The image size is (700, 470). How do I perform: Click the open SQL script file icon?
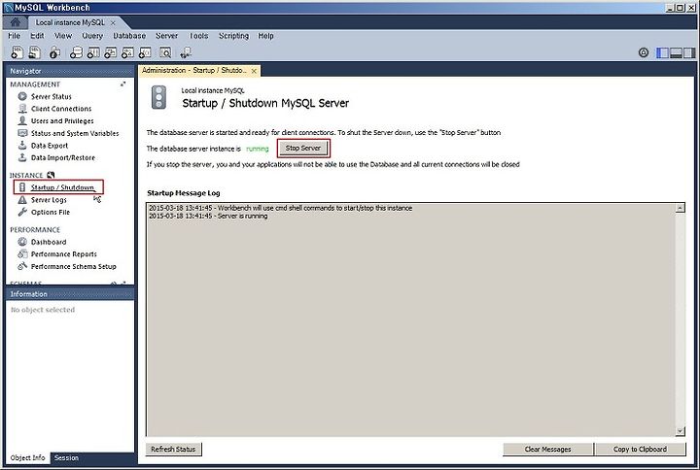[x=34, y=52]
